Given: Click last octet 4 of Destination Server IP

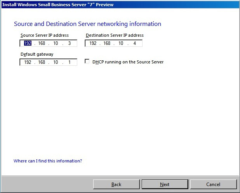Looking at the screenshot, I should tap(135, 43).
